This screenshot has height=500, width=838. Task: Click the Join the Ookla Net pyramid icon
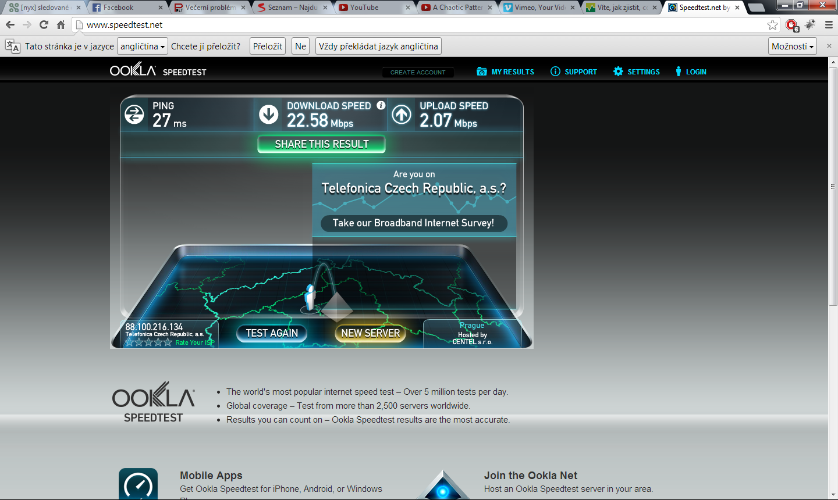pos(443,485)
